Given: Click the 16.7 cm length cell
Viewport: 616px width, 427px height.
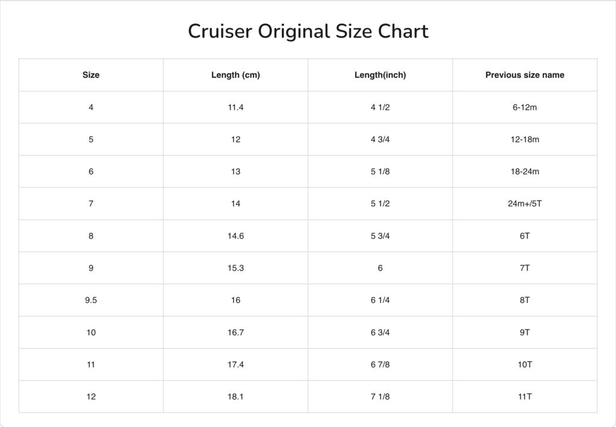Looking at the screenshot, I should click(x=235, y=333).
